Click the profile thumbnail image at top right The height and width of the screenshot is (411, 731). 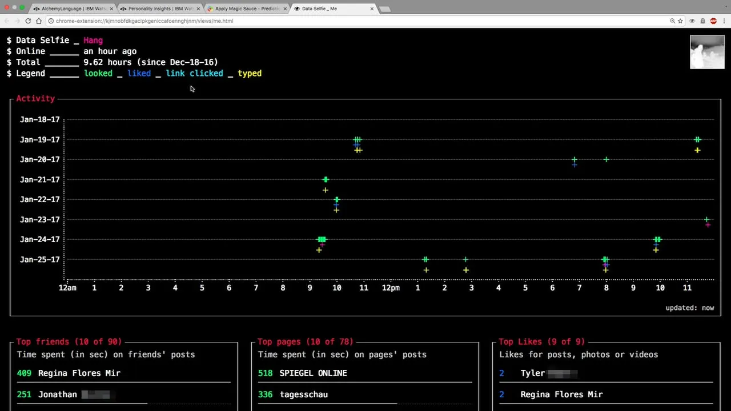[x=706, y=52]
